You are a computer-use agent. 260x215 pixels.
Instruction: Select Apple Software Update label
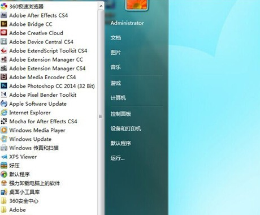[x=38, y=104]
